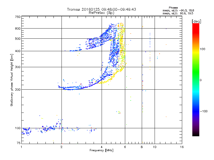The image size is (214, 160).
Task: Click the y-axis '75' label
Action: 19,143
